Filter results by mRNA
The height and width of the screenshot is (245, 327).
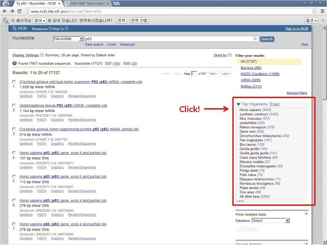251,80
